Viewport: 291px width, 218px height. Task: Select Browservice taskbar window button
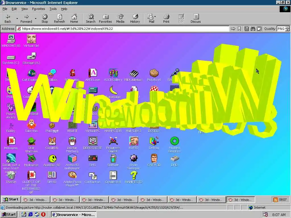point(74,215)
